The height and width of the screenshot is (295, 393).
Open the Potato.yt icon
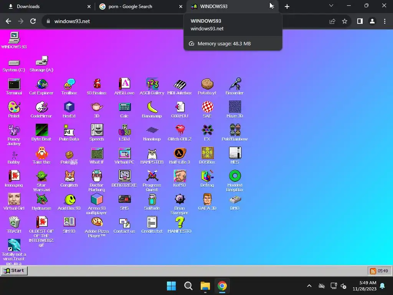point(207,87)
